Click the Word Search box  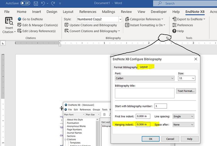[185, 3]
